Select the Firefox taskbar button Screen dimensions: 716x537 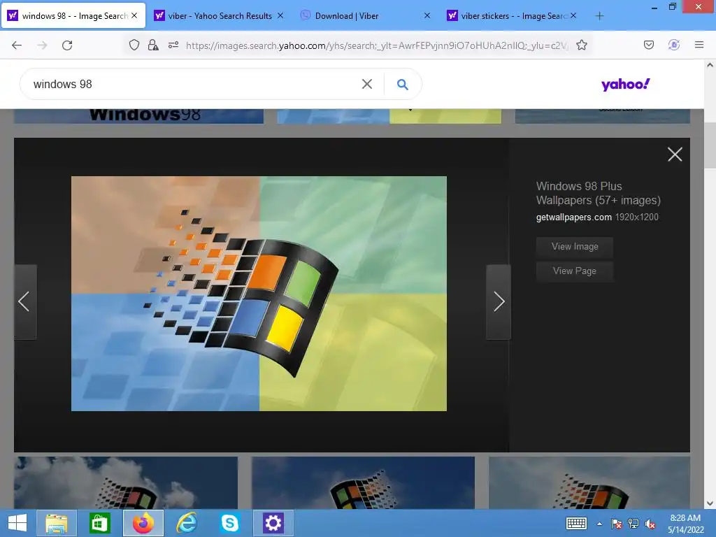point(143,523)
